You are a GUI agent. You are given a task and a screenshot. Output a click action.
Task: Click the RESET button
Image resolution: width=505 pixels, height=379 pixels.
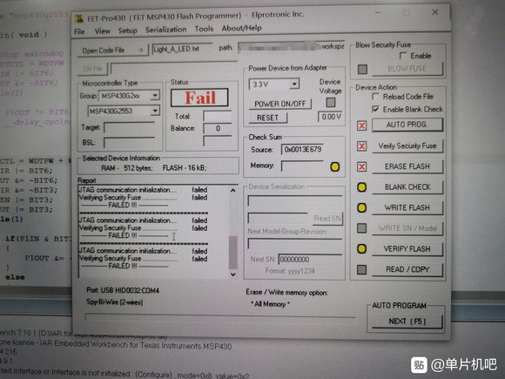coord(267,118)
